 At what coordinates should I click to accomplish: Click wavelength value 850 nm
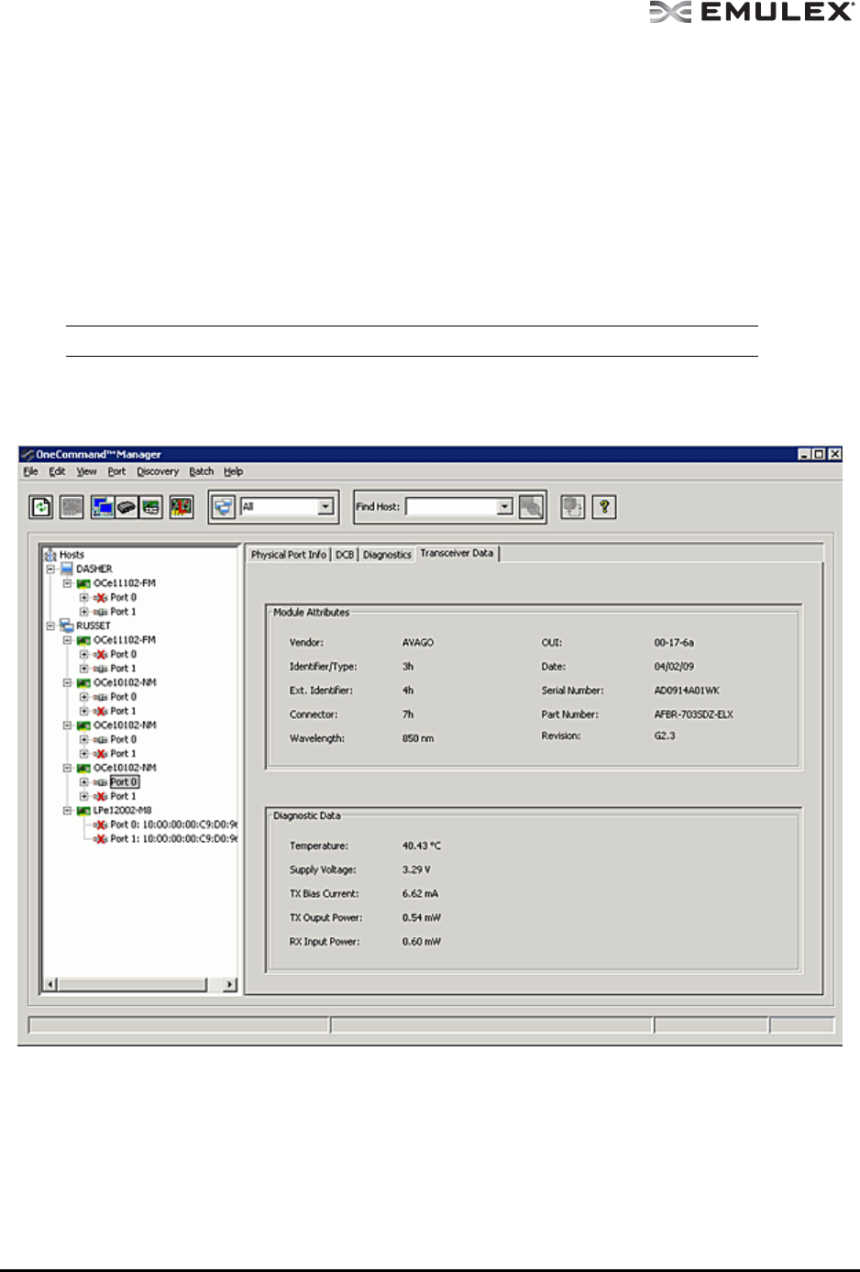point(418,738)
